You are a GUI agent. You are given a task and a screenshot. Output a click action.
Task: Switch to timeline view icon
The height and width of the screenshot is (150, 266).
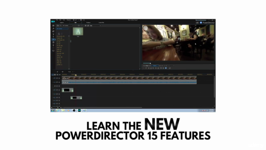click(53, 75)
